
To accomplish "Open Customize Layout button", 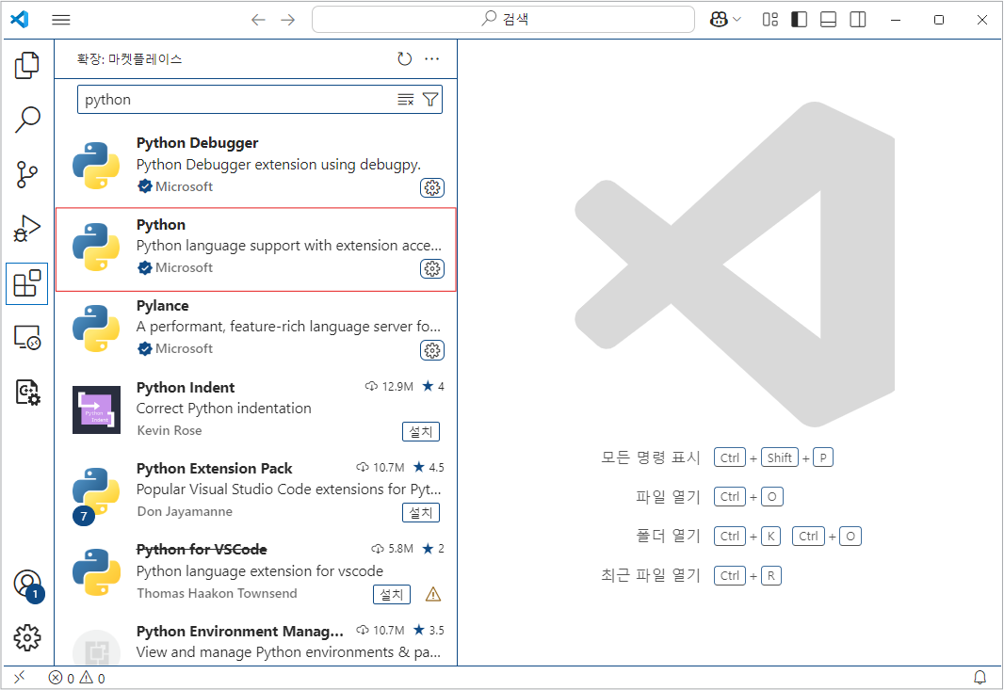I will (770, 20).
